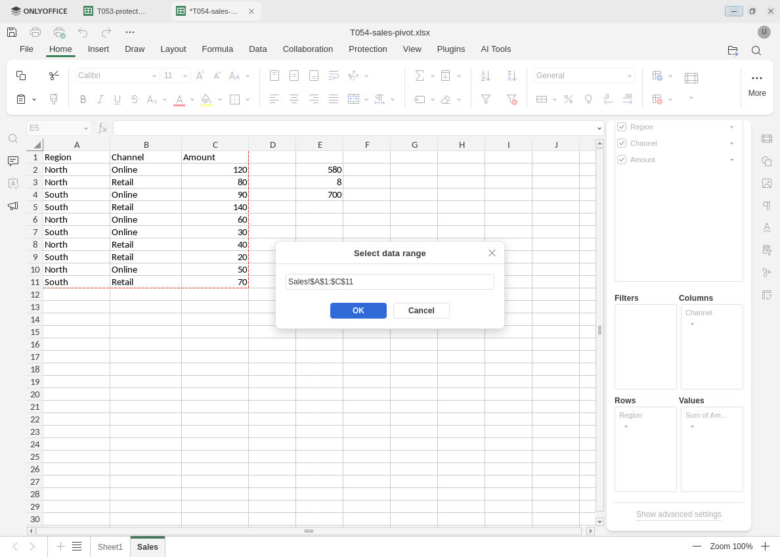This screenshot has width=780, height=557.
Task: Uncheck the Amount field checkbox
Action: 621,160
